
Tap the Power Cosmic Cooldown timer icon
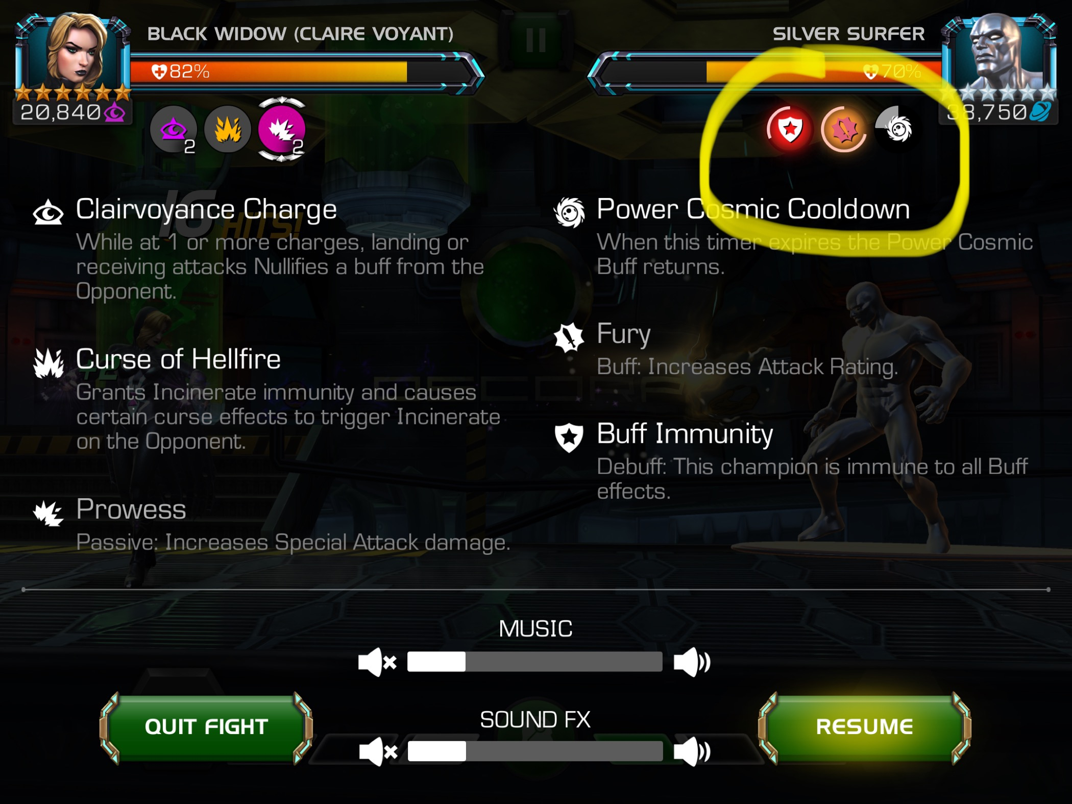click(x=898, y=129)
